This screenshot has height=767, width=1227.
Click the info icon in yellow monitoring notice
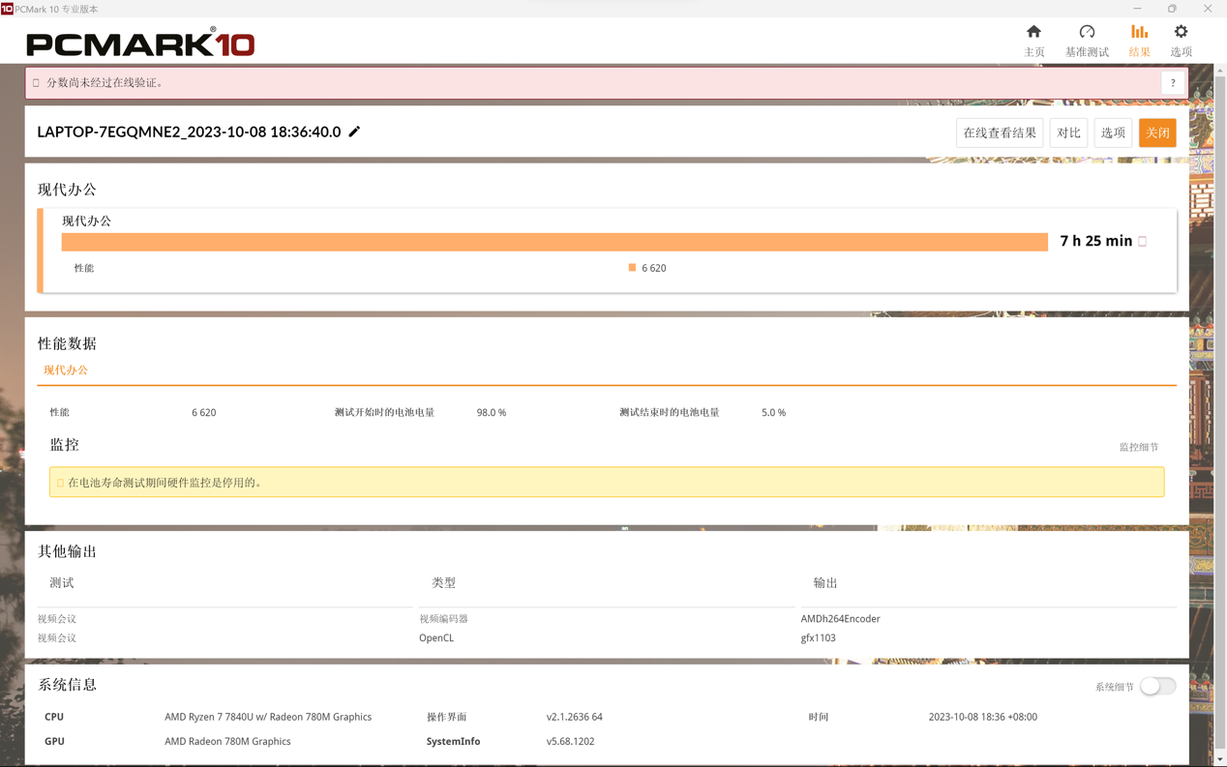60,483
